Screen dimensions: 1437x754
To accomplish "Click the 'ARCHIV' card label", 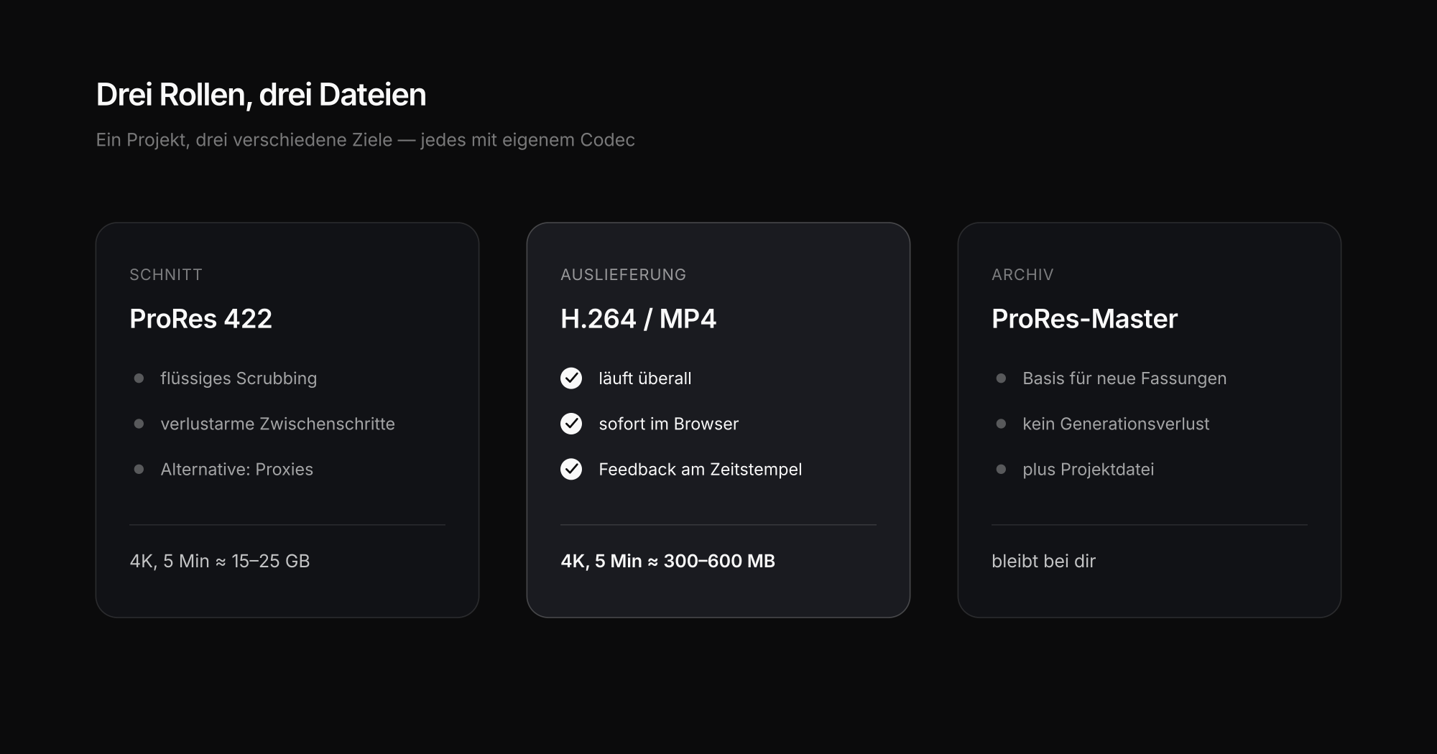I will point(1022,274).
